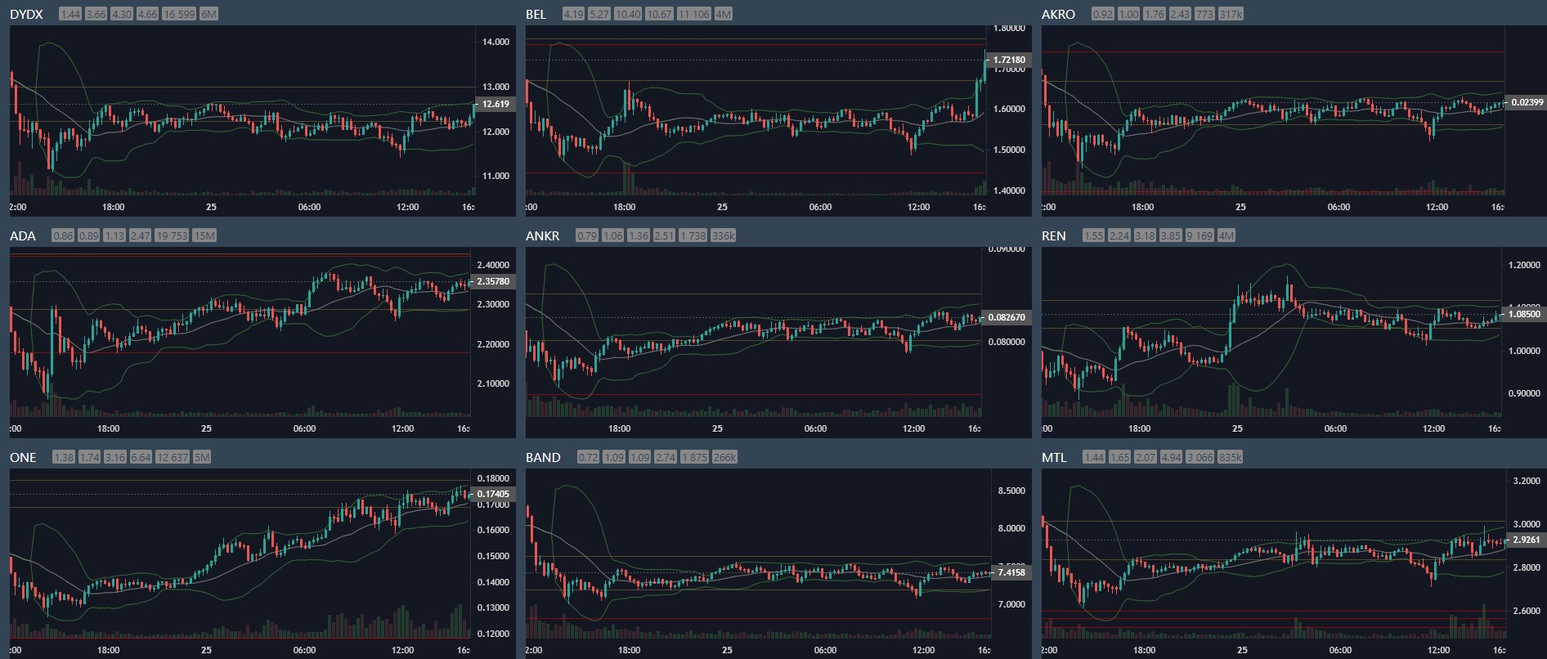Click the DYDX ticker label

click(26, 14)
